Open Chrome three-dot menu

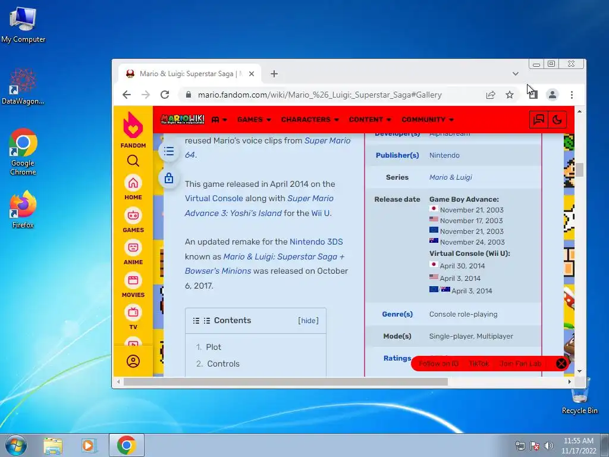[572, 95]
